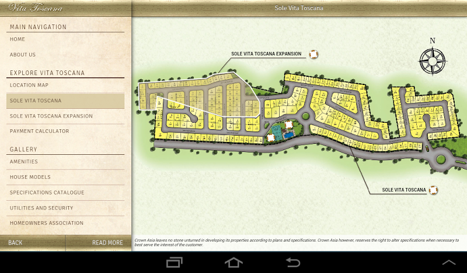Viewport: 467px width, 273px height.
Task: Open the Home menu item
Action: click(x=65, y=39)
